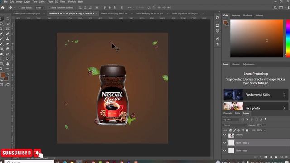Screen dimensions: 290x163
Task: Open the Fill slider dropdown arrow
Action: coord(265,130)
